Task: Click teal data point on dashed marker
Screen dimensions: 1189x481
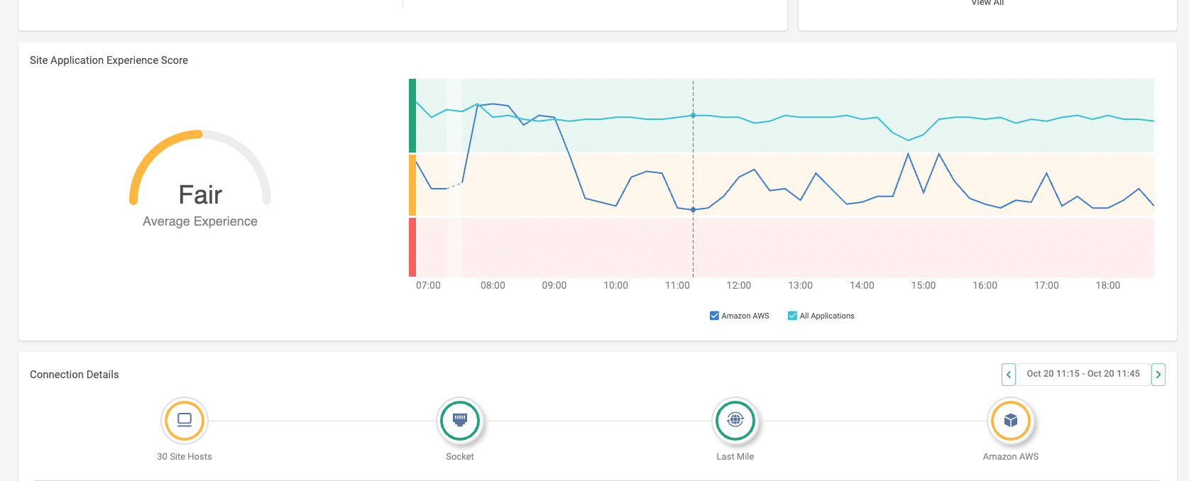Action: pos(694,115)
